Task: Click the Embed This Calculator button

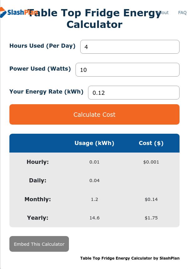Action: tap(39, 244)
